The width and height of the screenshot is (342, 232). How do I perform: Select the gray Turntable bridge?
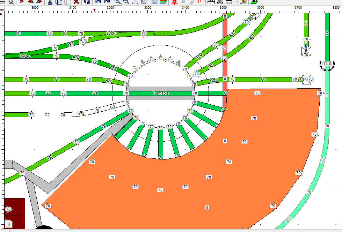pos(160,93)
